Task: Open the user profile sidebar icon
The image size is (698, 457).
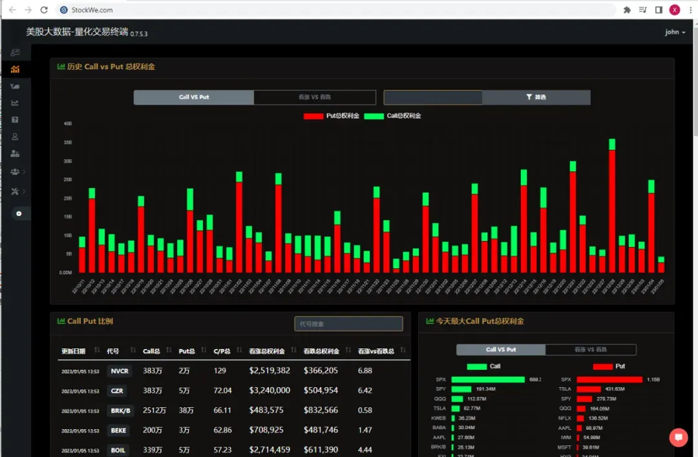Action: pos(15,137)
